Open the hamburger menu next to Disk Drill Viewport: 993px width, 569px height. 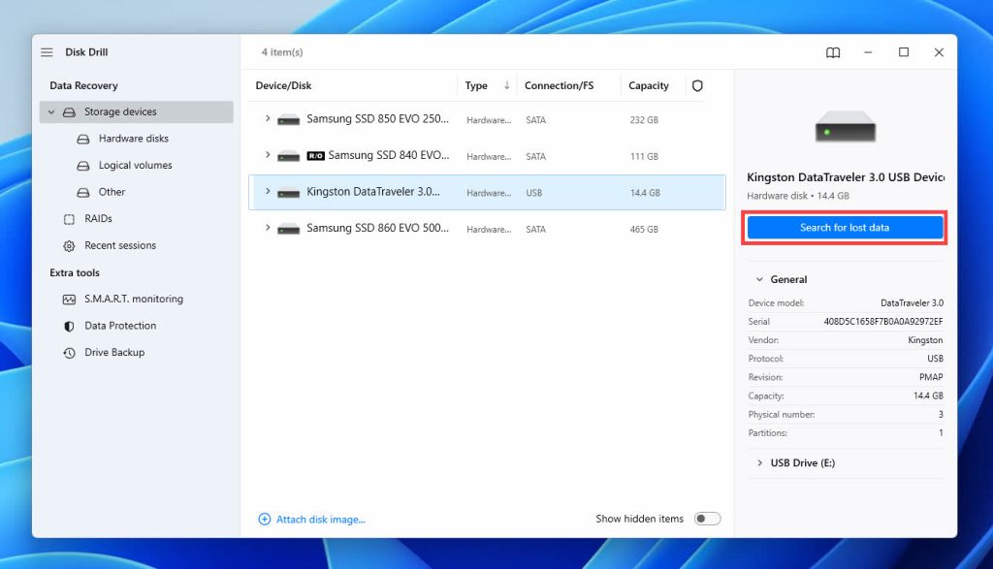pos(47,52)
